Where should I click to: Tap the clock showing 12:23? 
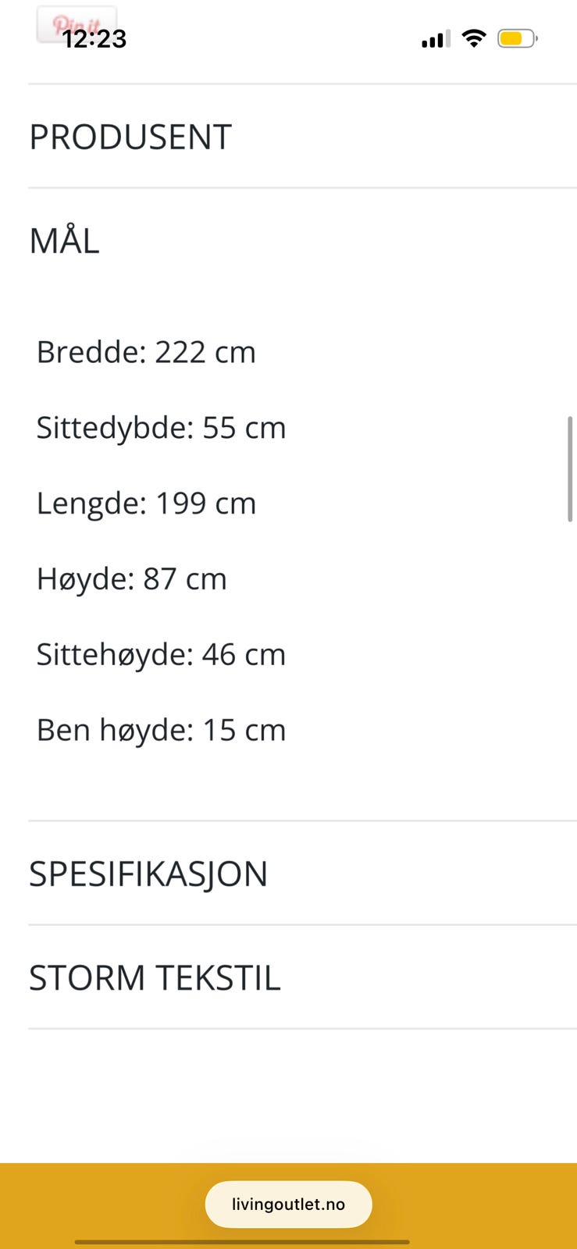click(x=95, y=38)
